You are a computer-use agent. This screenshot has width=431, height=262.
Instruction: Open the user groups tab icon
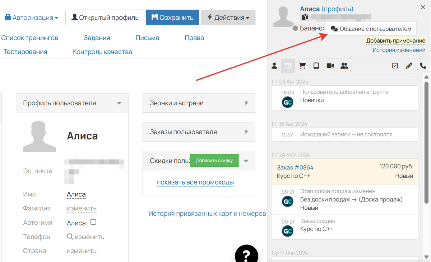coord(344,66)
